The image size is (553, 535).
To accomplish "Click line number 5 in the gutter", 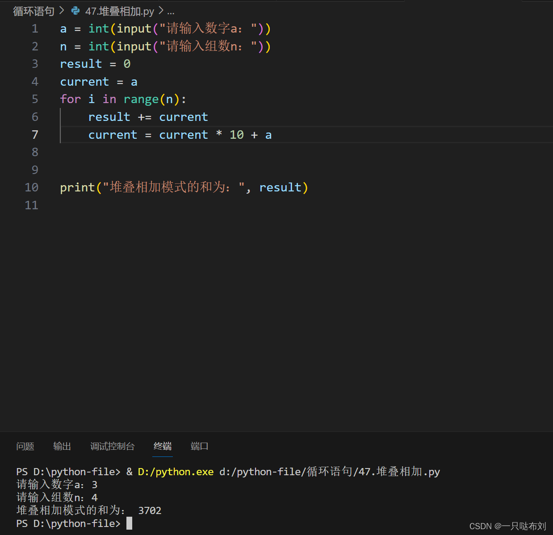I will coord(35,99).
